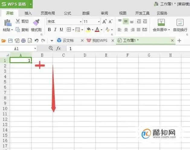Open the 云服务 tab
Screen dimensions: 190x150
coord(162,13)
